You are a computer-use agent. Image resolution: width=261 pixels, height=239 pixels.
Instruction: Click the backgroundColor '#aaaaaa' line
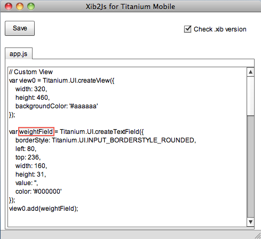(x=57, y=106)
